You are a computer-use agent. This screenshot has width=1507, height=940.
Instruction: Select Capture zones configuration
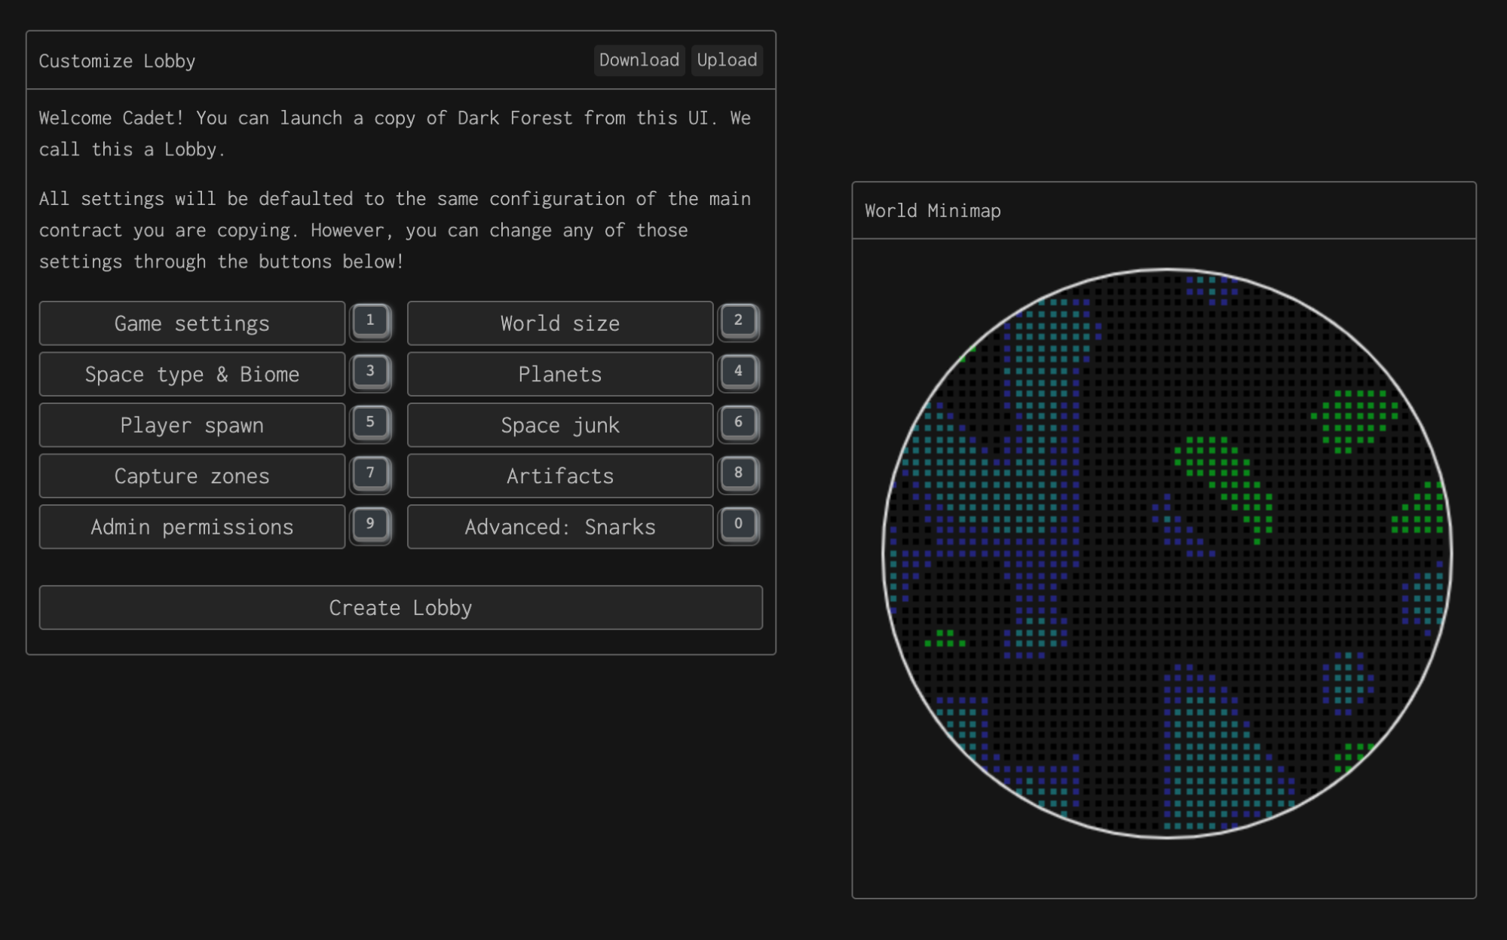point(191,476)
